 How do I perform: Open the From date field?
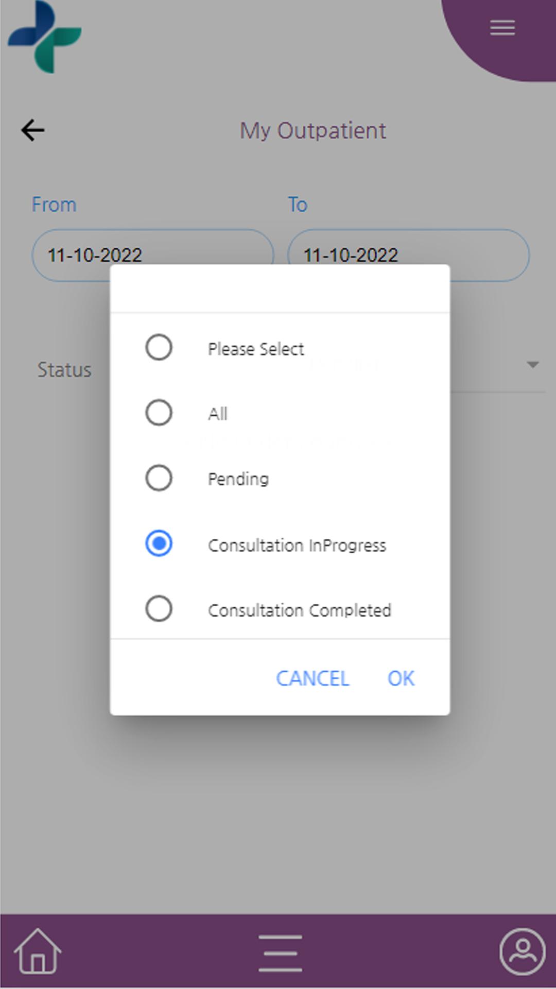tap(153, 255)
